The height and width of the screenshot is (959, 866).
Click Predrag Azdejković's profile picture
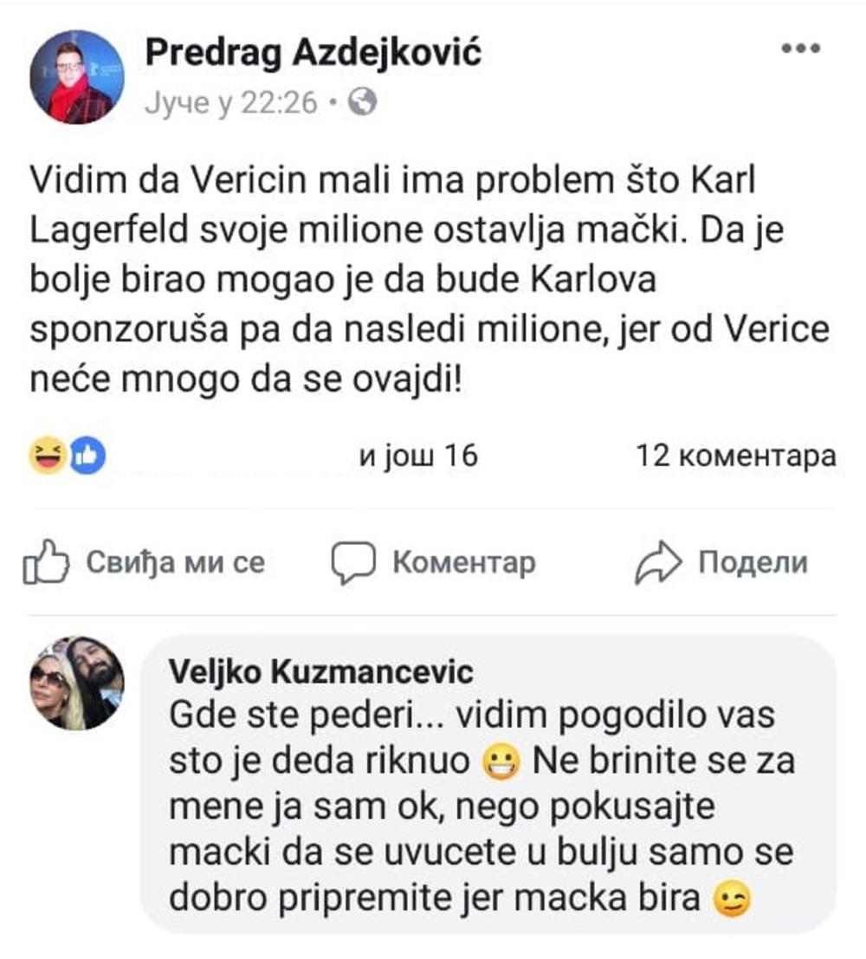click(77, 77)
